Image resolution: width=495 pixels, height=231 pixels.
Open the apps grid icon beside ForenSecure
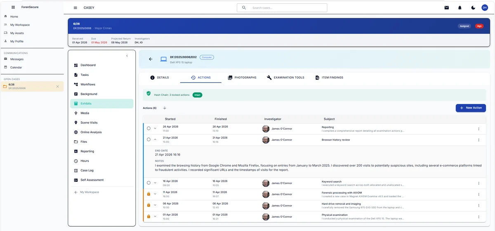(13, 7)
